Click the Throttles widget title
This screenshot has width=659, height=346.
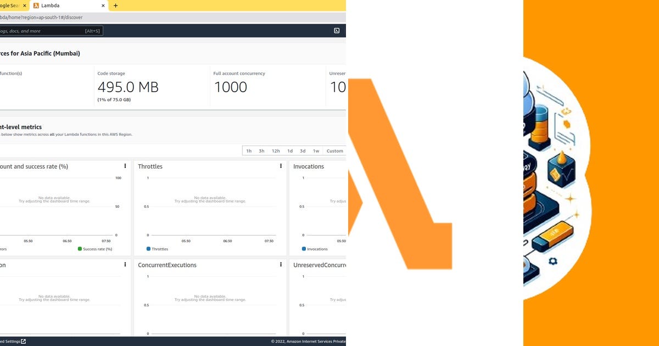coord(150,166)
